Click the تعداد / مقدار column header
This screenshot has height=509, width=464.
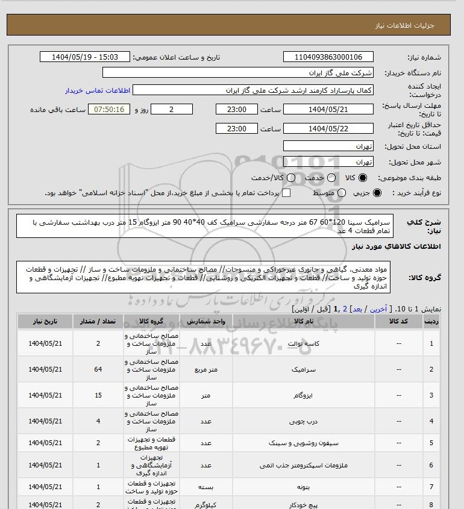tap(98, 322)
